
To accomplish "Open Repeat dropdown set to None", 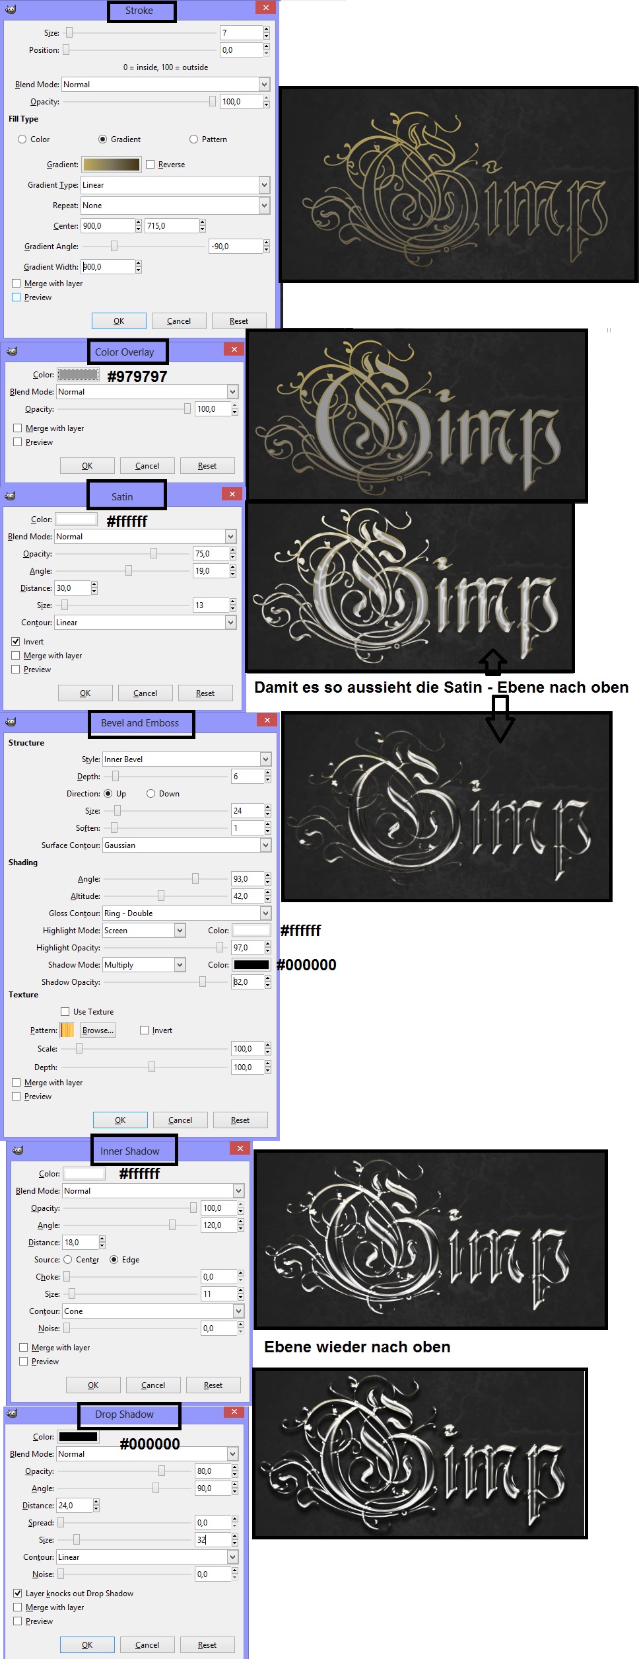I will point(175,206).
